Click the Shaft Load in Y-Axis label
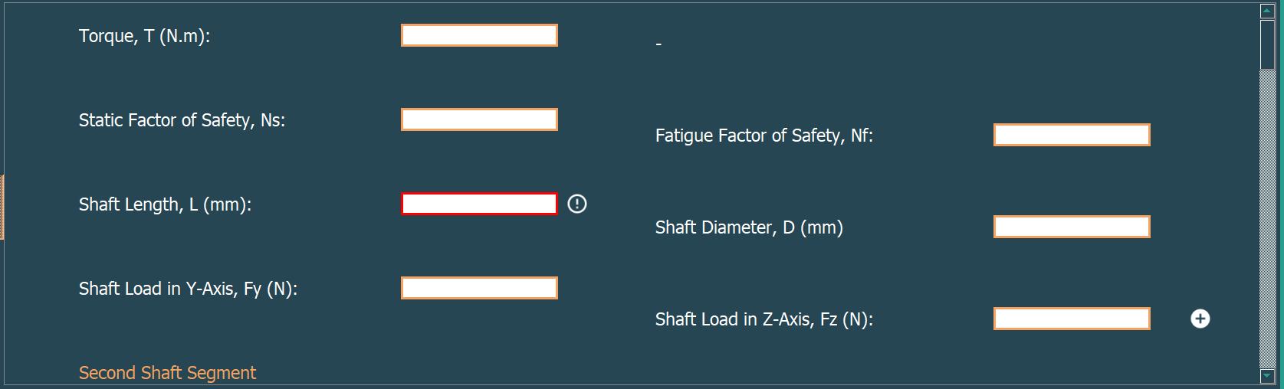This screenshot has height=389, width=1284. [x=188, y=289]
